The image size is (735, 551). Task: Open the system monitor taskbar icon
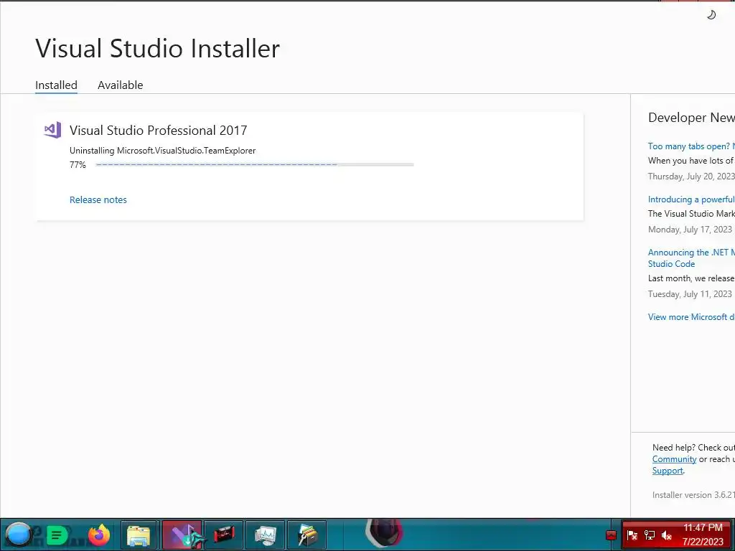click(x=266, y=535)
